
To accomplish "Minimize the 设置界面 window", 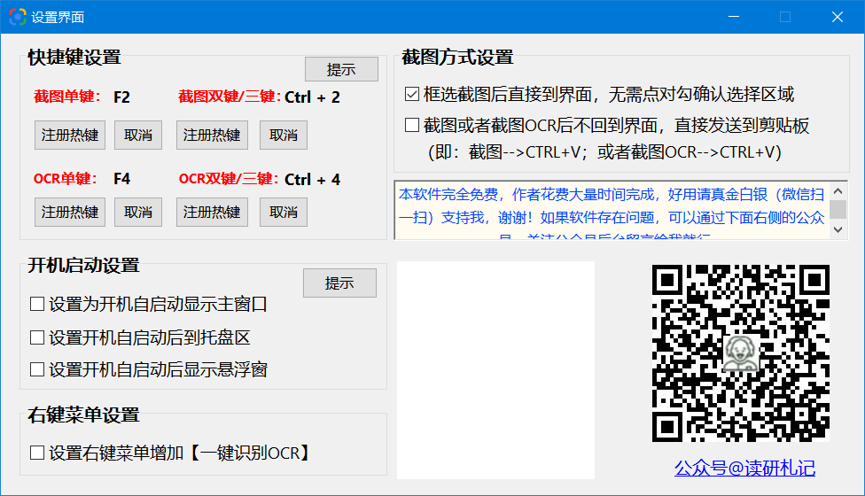I will (734, 17).
